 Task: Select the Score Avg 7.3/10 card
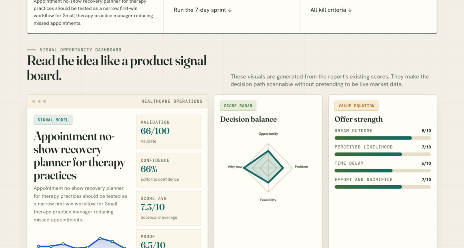point(168,208)
